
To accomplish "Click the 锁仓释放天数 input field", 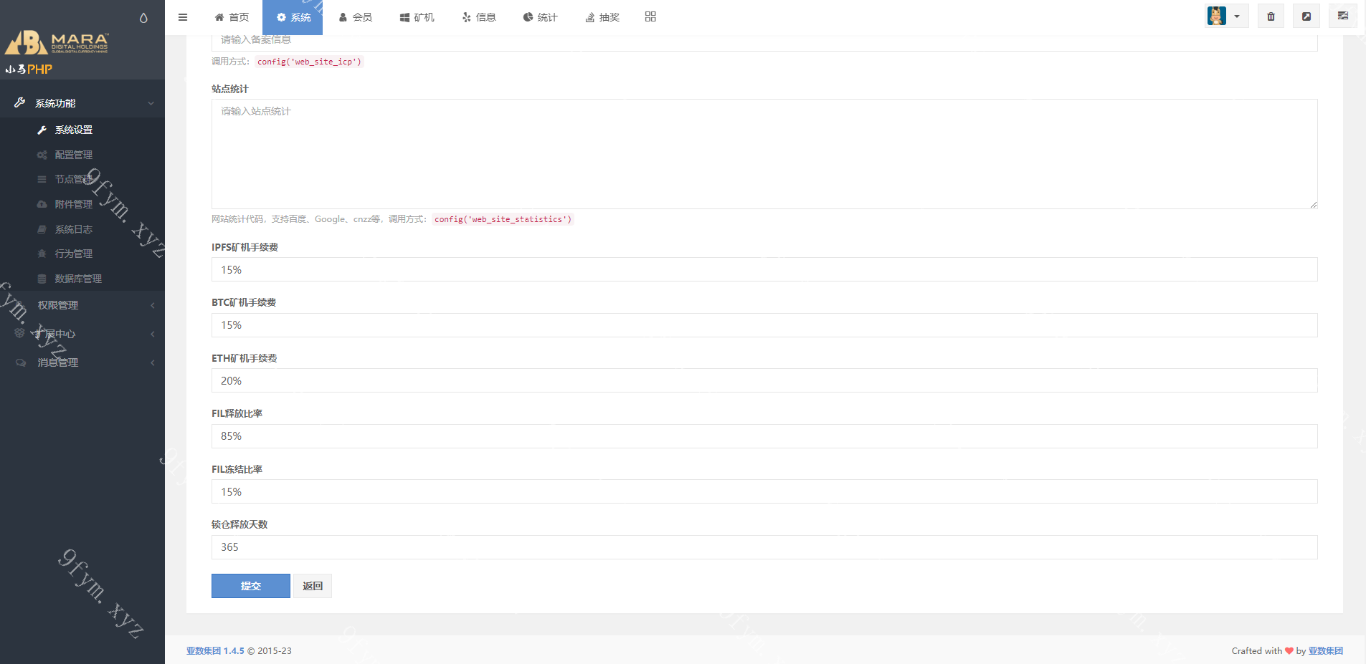I will click(x=764, y=547).
